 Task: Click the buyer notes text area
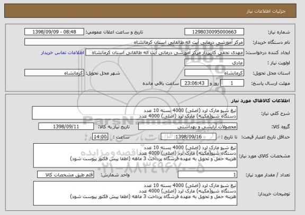click(x=135, y=193)
